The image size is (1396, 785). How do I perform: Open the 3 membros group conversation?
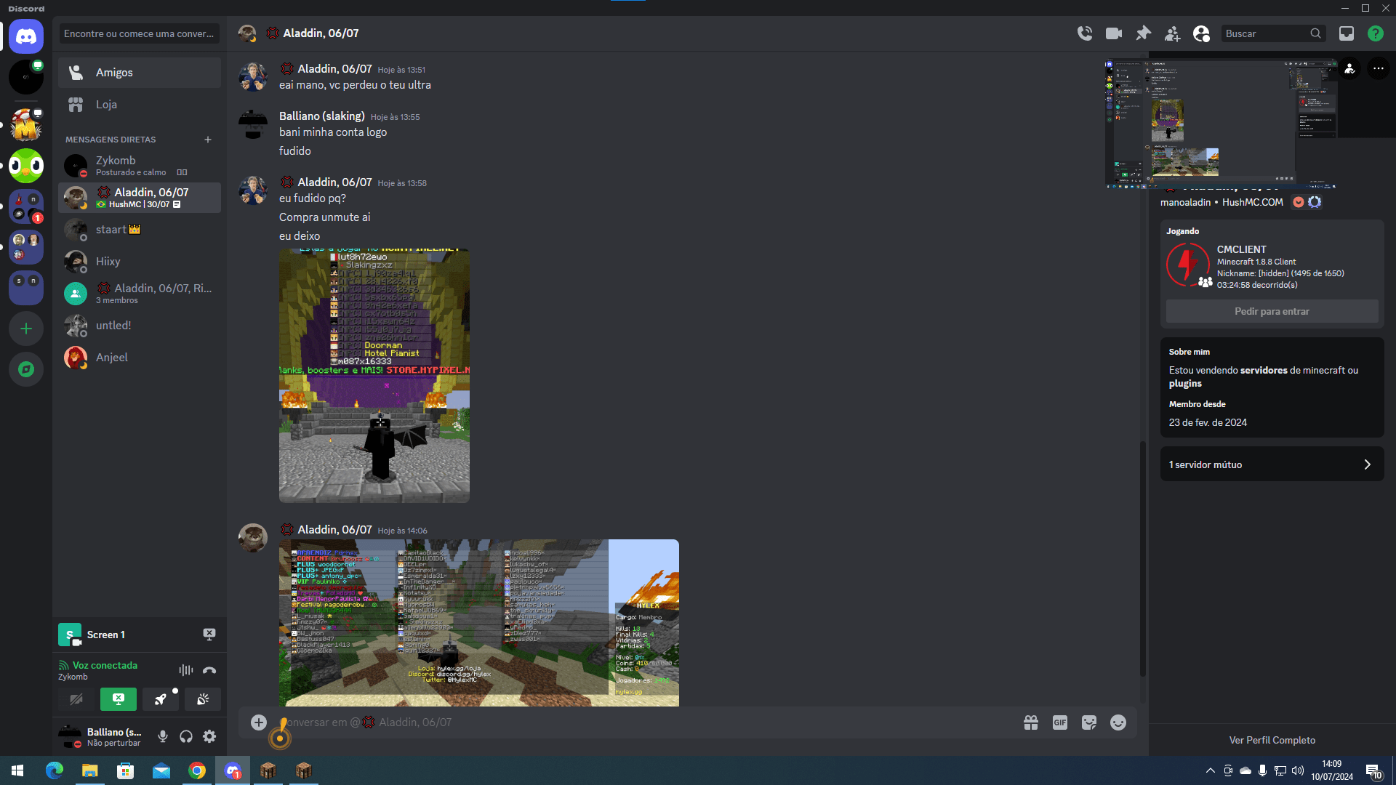tap(140, 294)
